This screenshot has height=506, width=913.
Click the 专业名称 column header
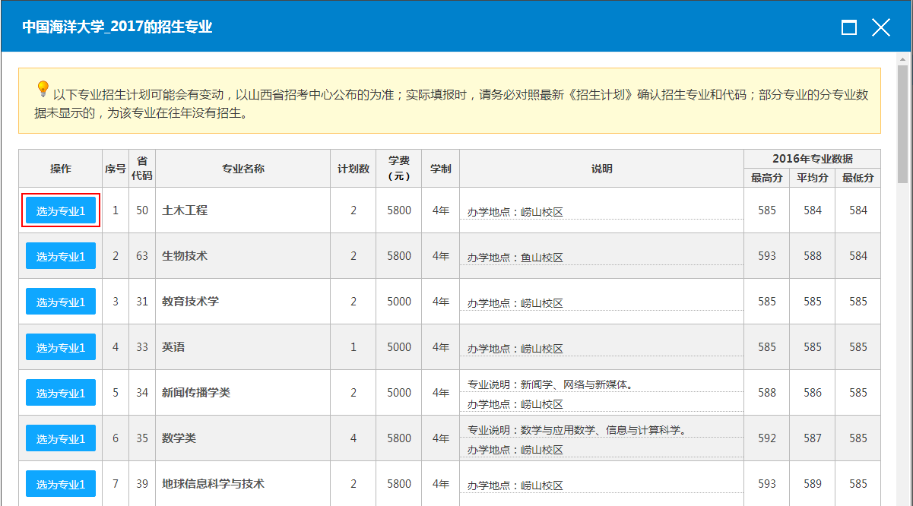click(x=243, y=169)
